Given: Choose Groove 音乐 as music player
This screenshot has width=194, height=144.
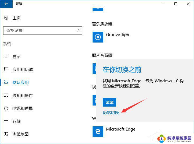Looking at the screenshot, I should click(118, 35).
